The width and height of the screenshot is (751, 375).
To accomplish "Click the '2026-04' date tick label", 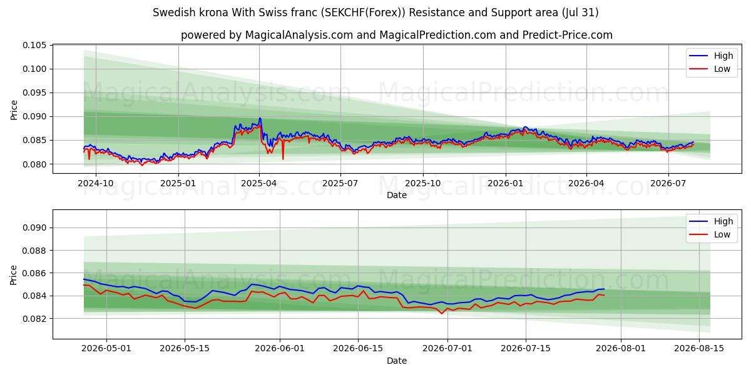I will (586, 183).
